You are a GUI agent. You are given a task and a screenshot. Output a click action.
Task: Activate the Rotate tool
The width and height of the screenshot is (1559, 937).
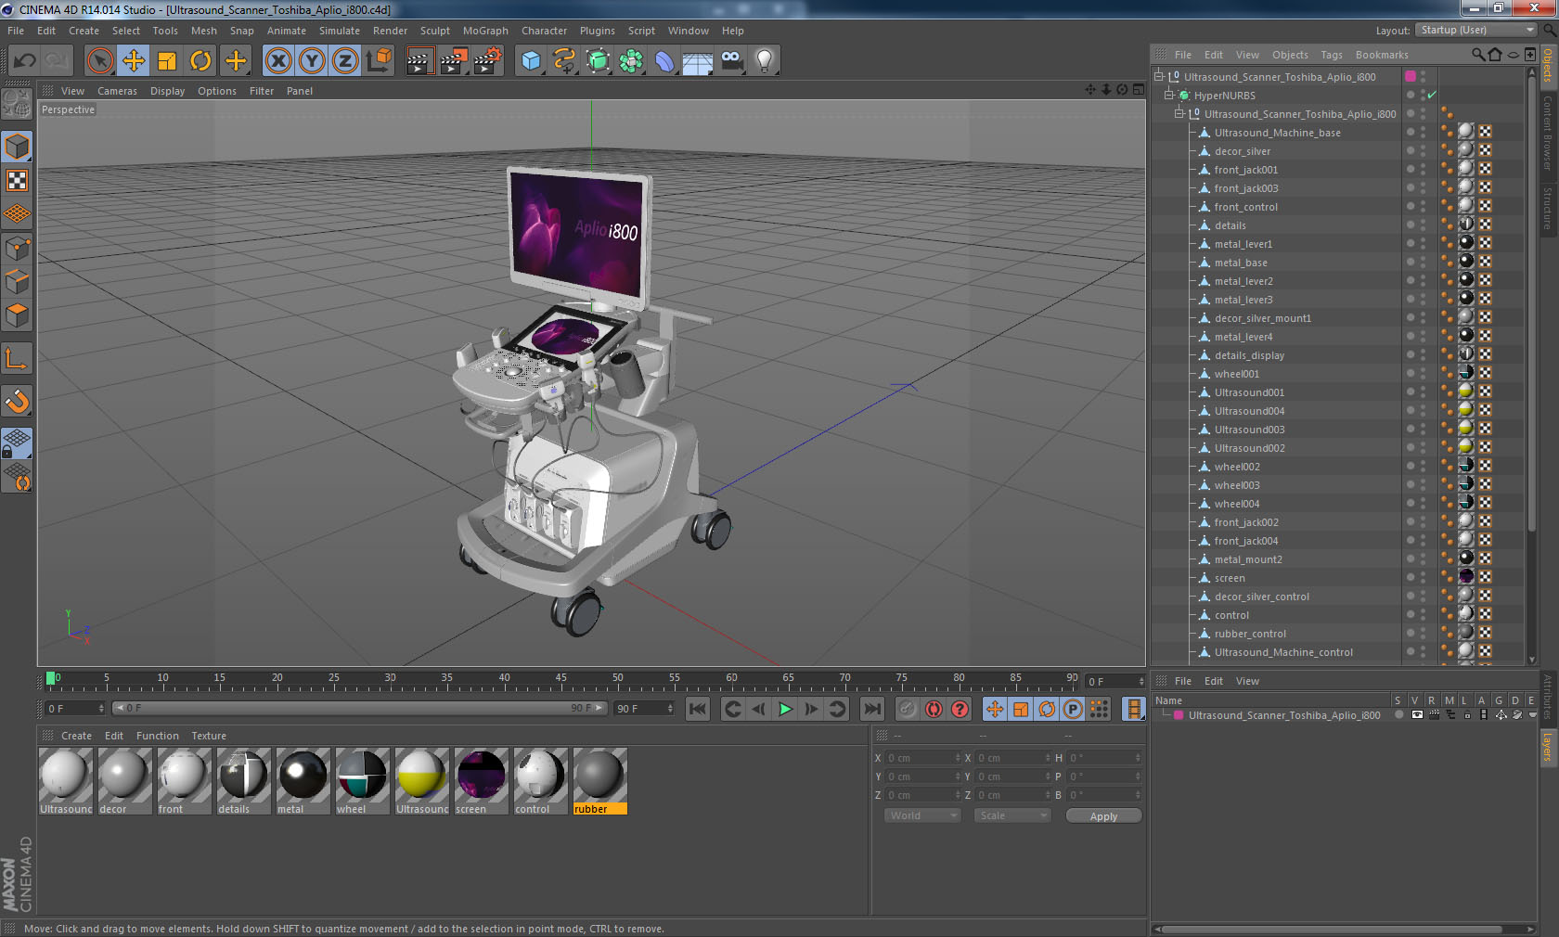tap(200, 61)
